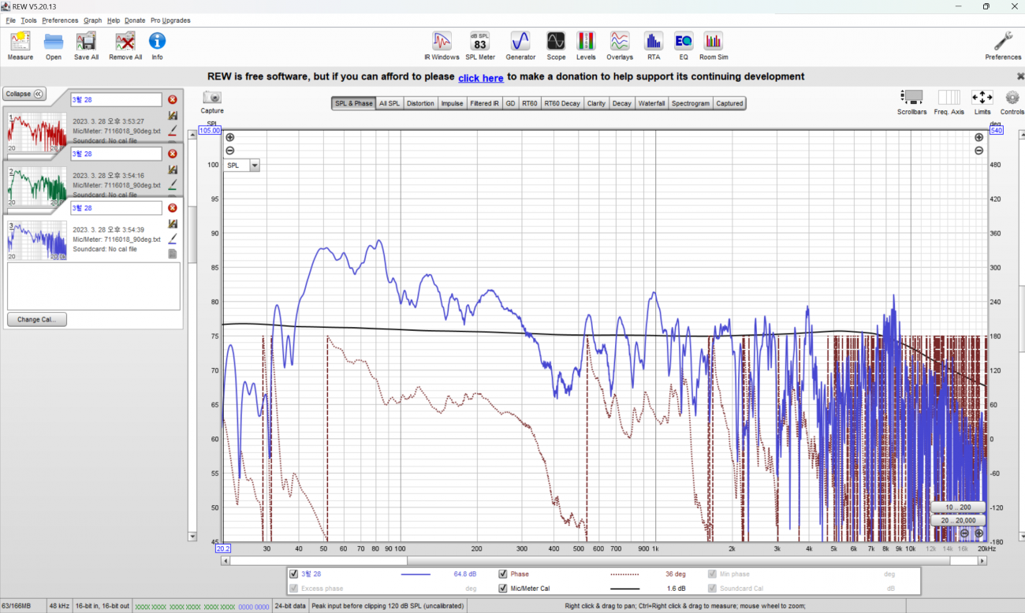Follow the 'click here' donation link

click(x=481, y=78)
